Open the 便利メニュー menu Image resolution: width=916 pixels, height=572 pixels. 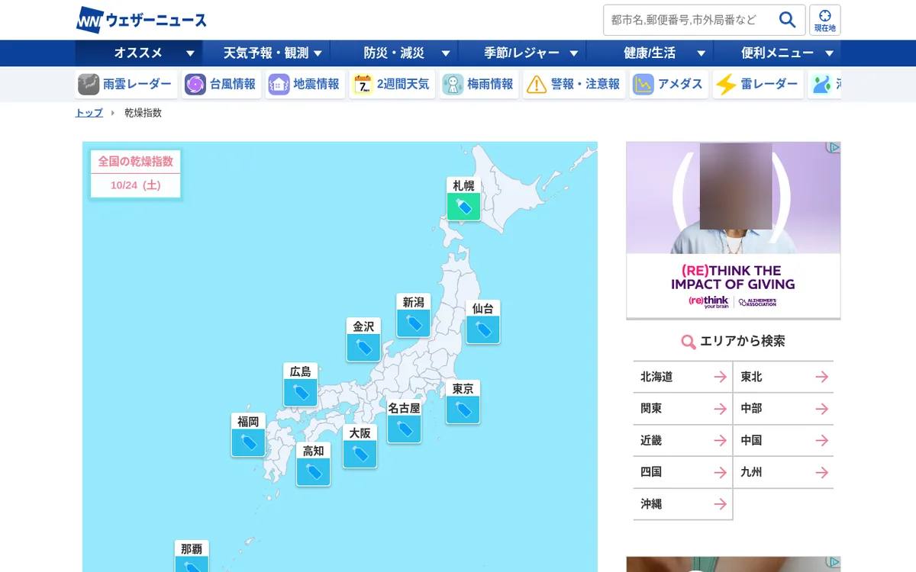(x=777, y=53)
